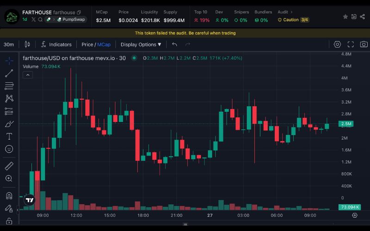
Task: Click the green market status dot
Action: click(x=134, y=58)
